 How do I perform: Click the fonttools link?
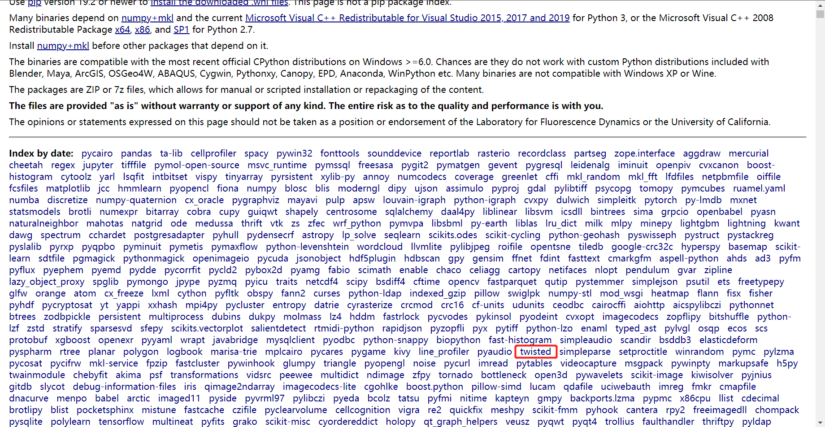[340, 153]
